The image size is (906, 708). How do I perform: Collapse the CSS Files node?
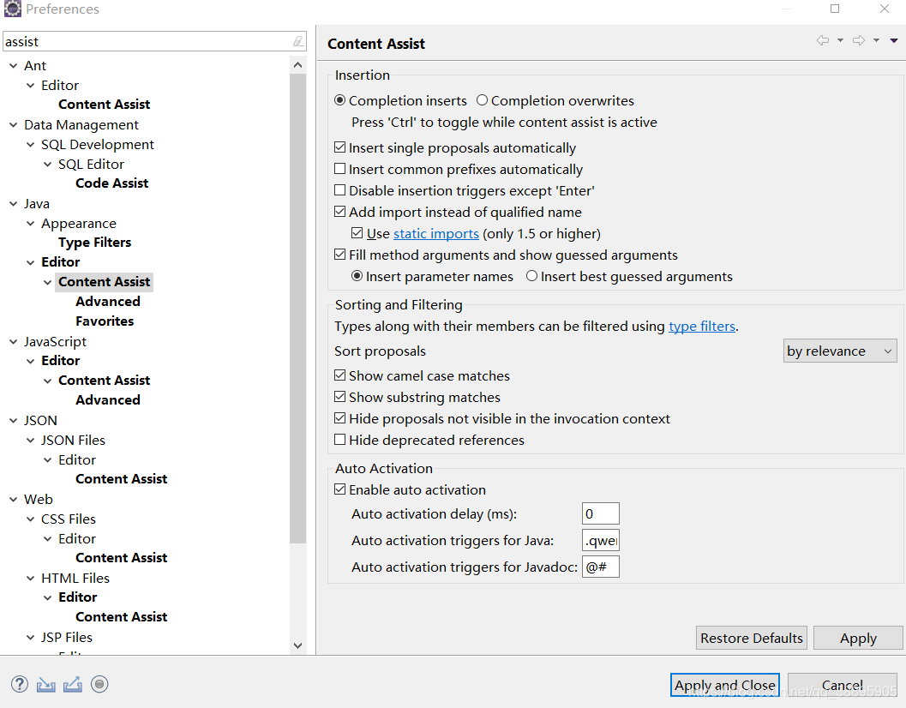[31, 519]
